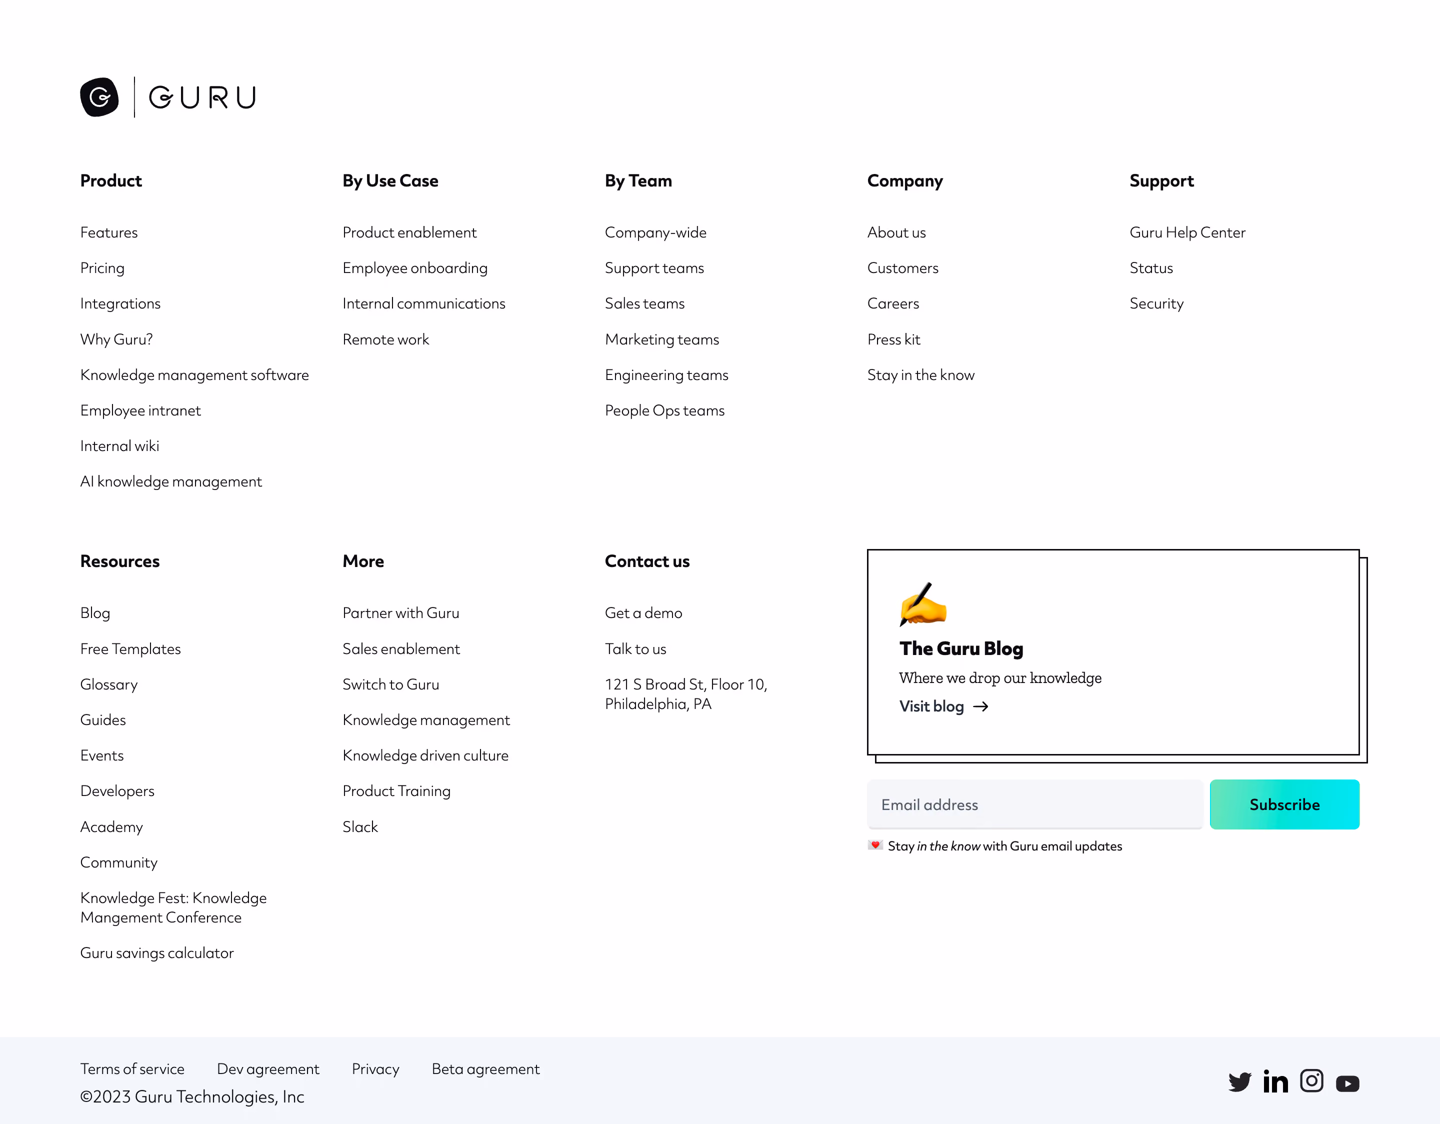Open the Slack link under More
Image resolution: width=1440 pixels, height=1124 pixels.
360,826
